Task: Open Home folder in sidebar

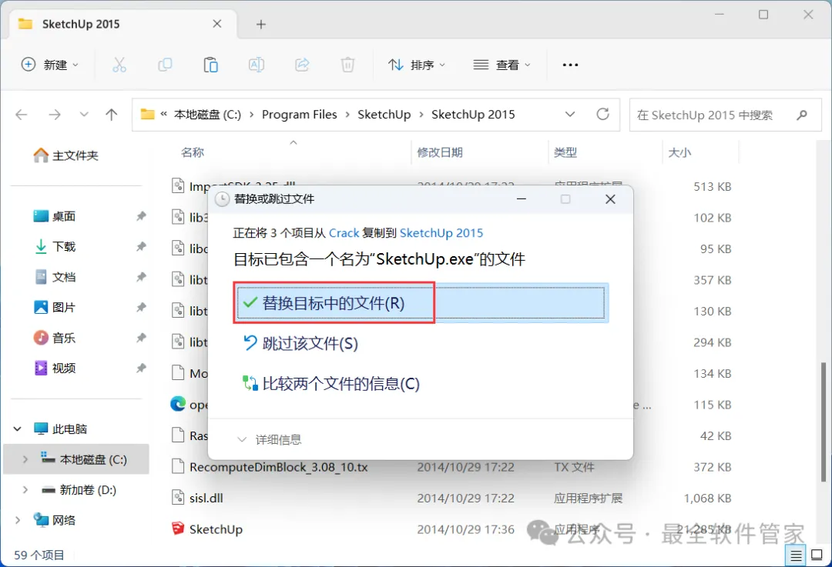Action: [x=66, y=155]
